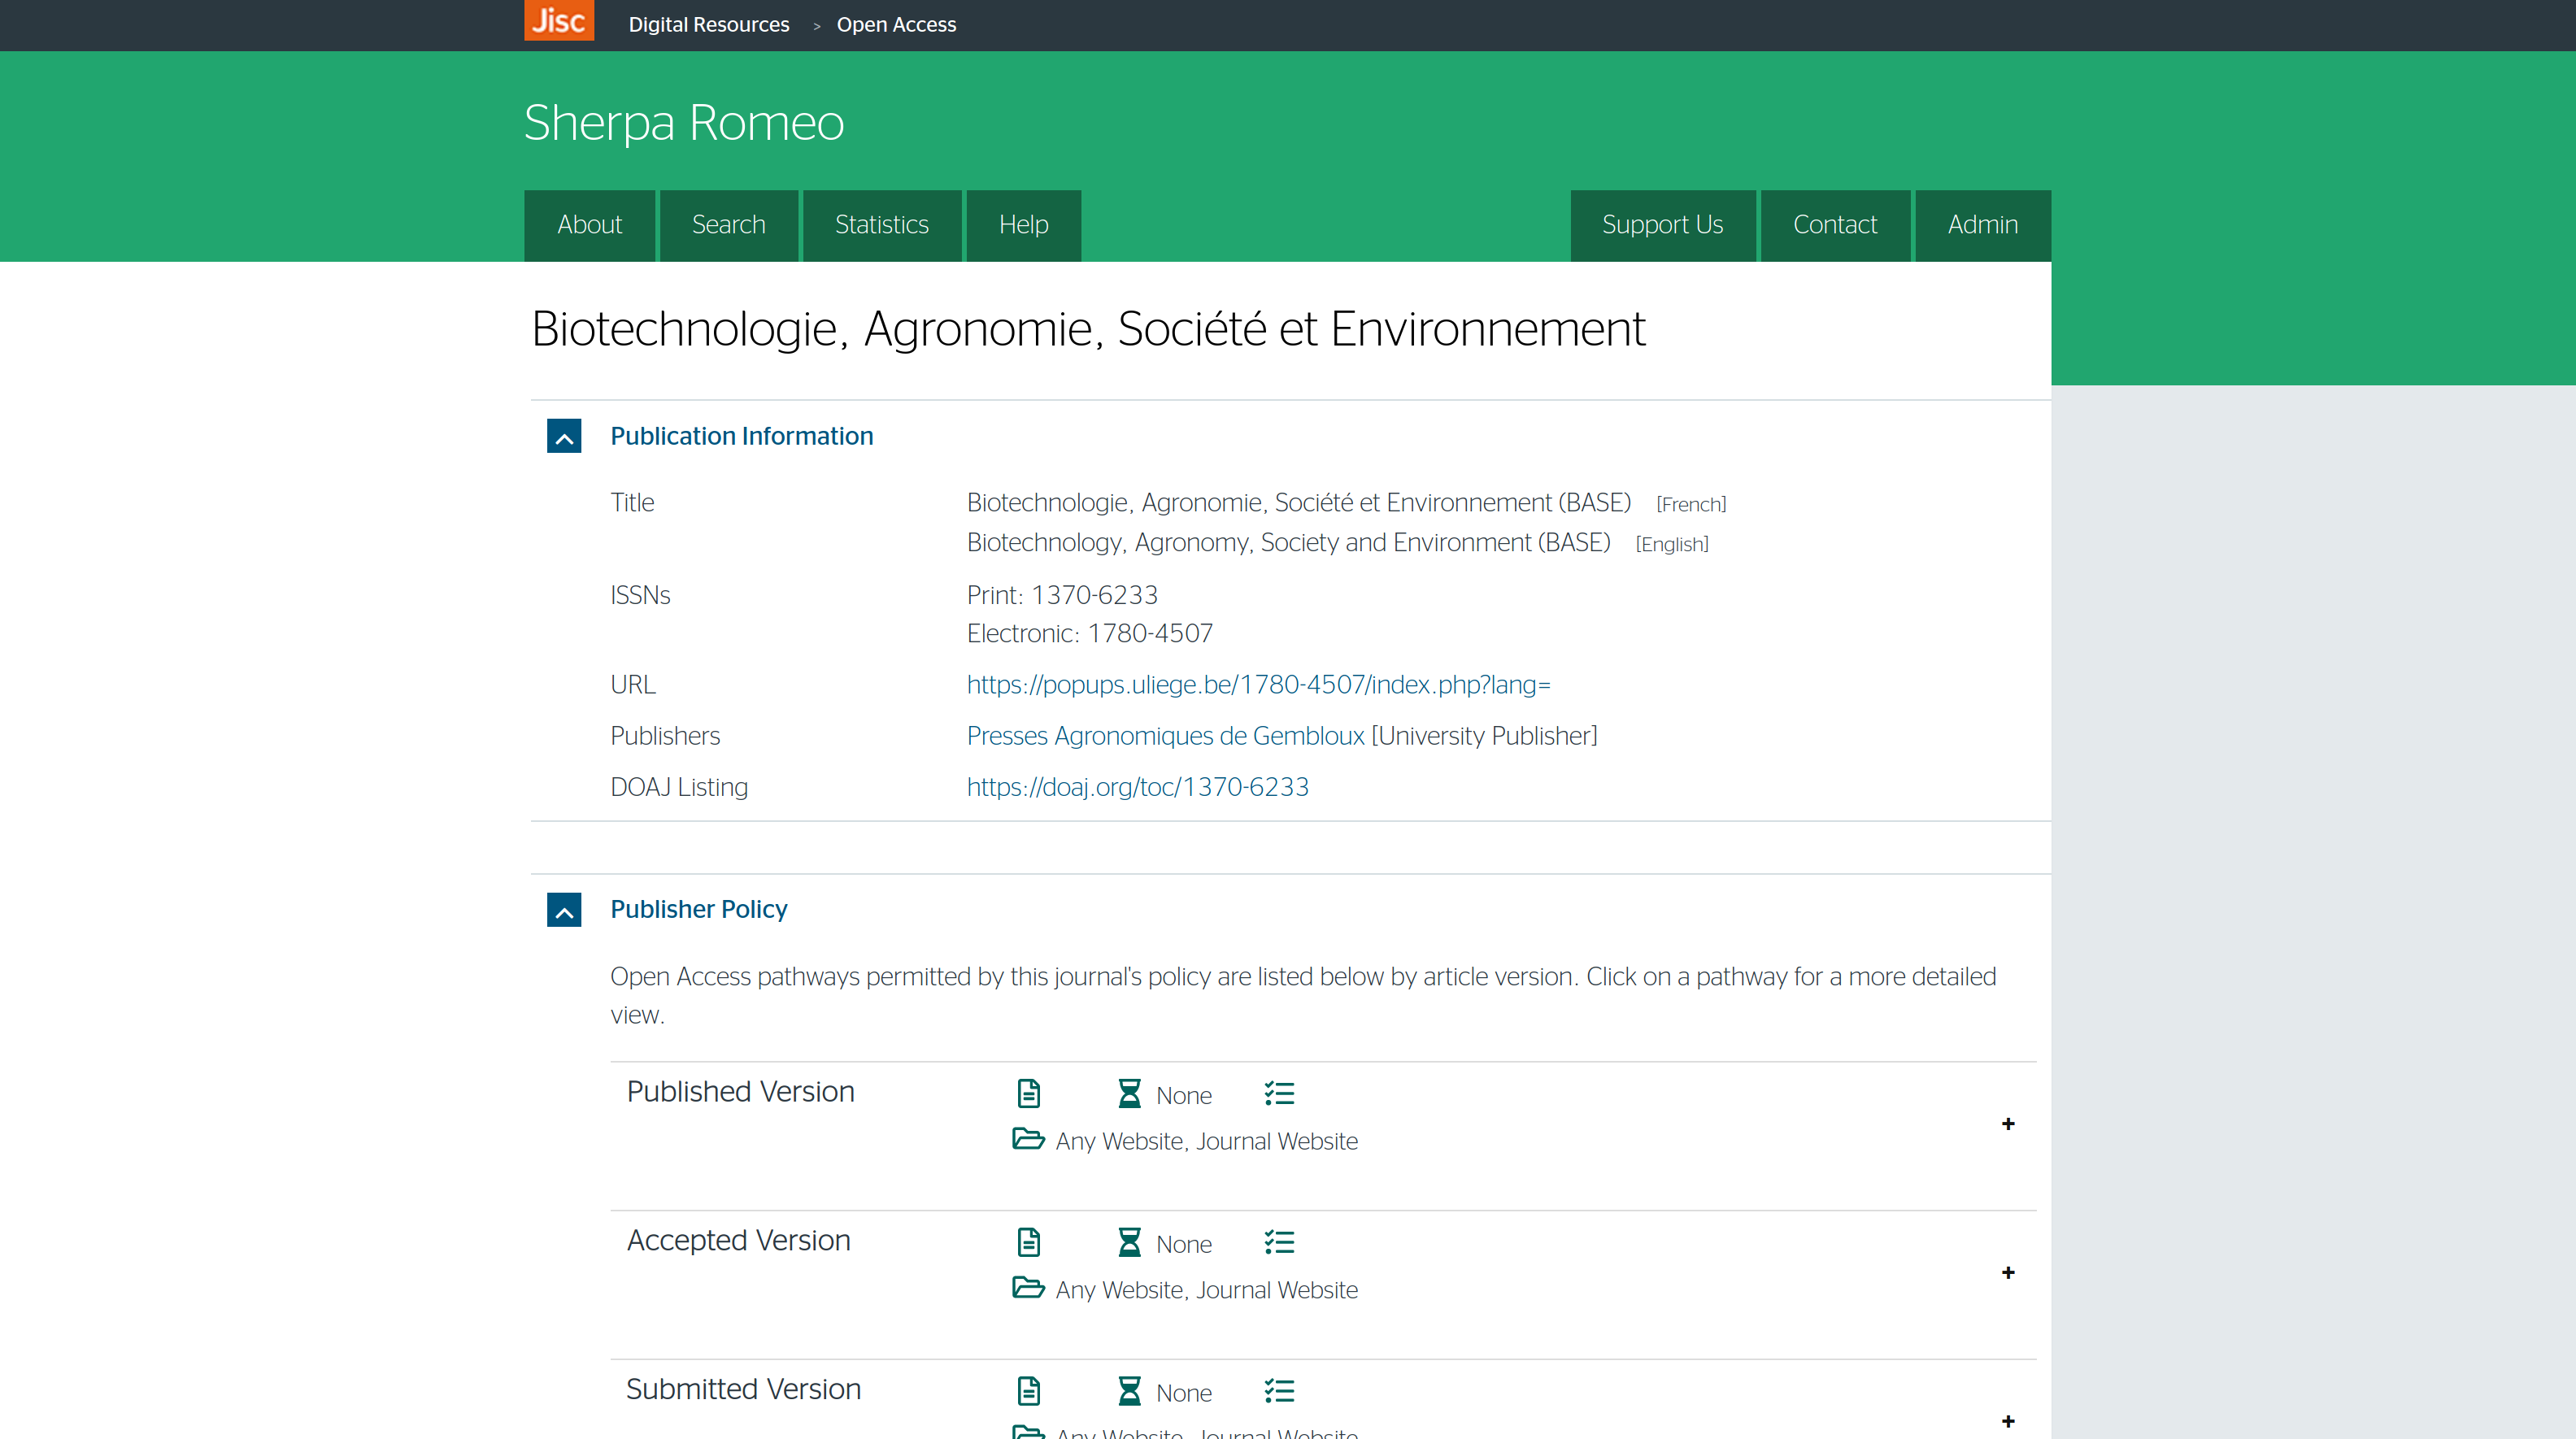Follow the Digital Resources breadcrumb link

tap(709, 25)
